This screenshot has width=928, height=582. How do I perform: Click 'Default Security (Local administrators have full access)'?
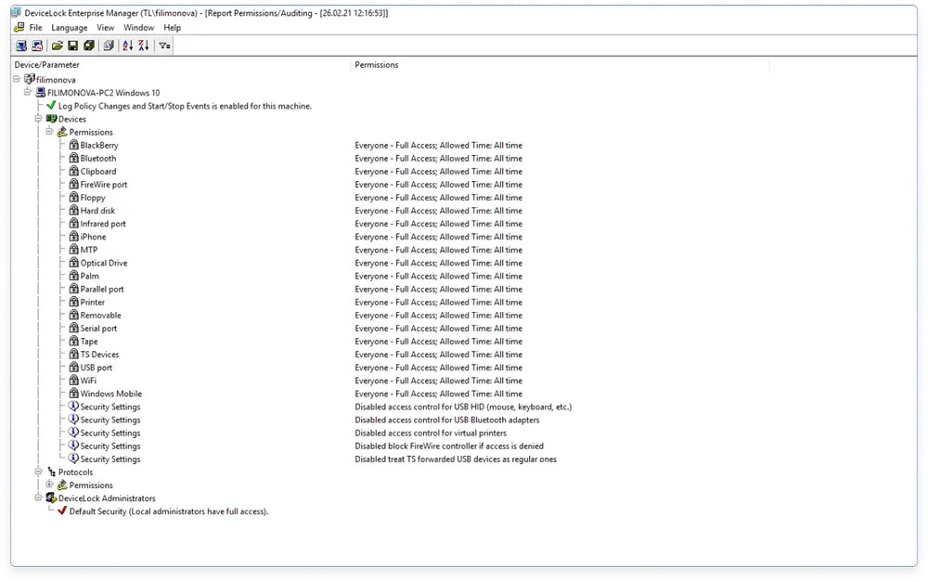point(169,511)
